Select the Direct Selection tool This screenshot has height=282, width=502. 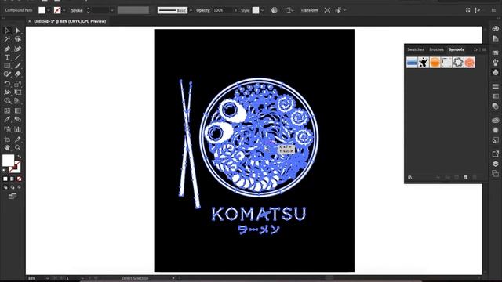coord(17,31)
